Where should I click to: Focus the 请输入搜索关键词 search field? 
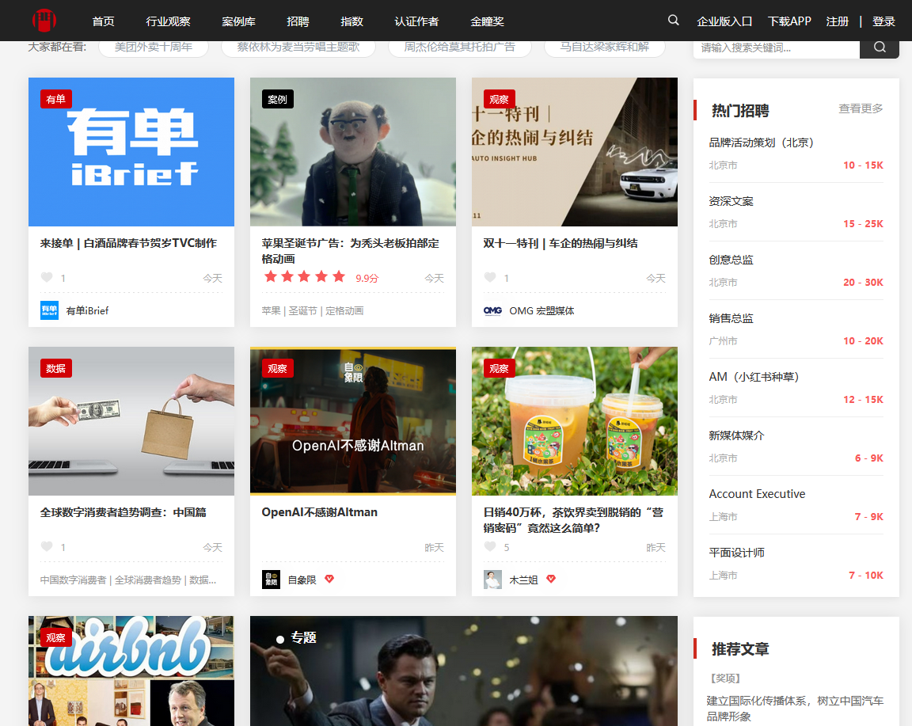pyautogui.click(x=777, y=48)
